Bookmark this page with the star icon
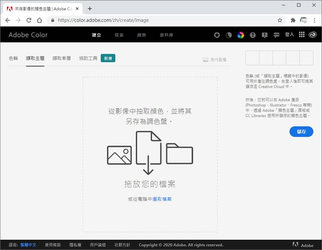The image size is (322, 250). tap(280, 20)
